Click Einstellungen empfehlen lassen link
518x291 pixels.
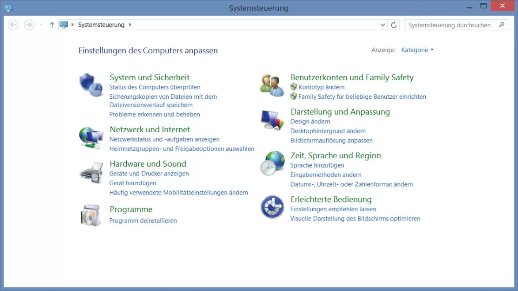(333, 209)
